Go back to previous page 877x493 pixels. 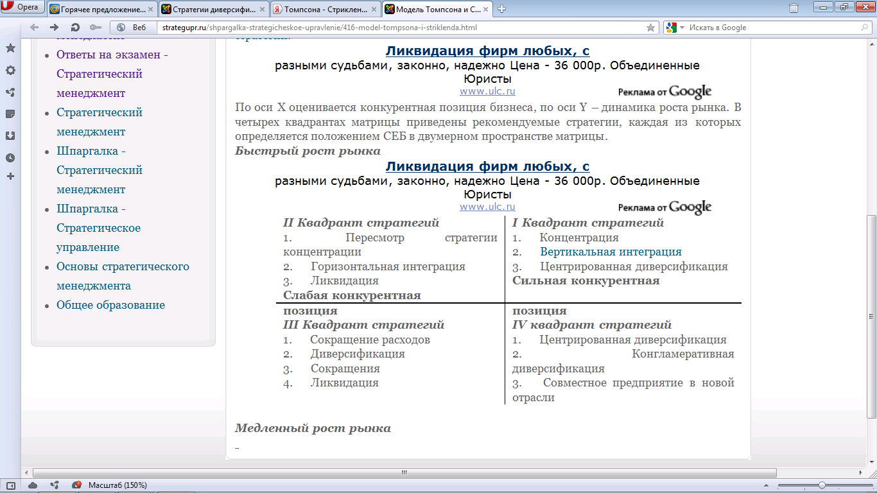(x=34, y=28)
